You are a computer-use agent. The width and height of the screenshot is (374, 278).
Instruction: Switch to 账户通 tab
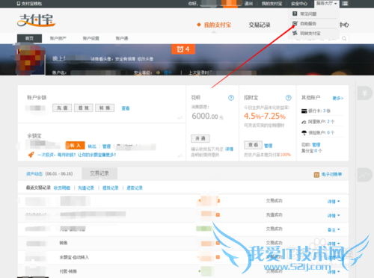tap(122, 38)
